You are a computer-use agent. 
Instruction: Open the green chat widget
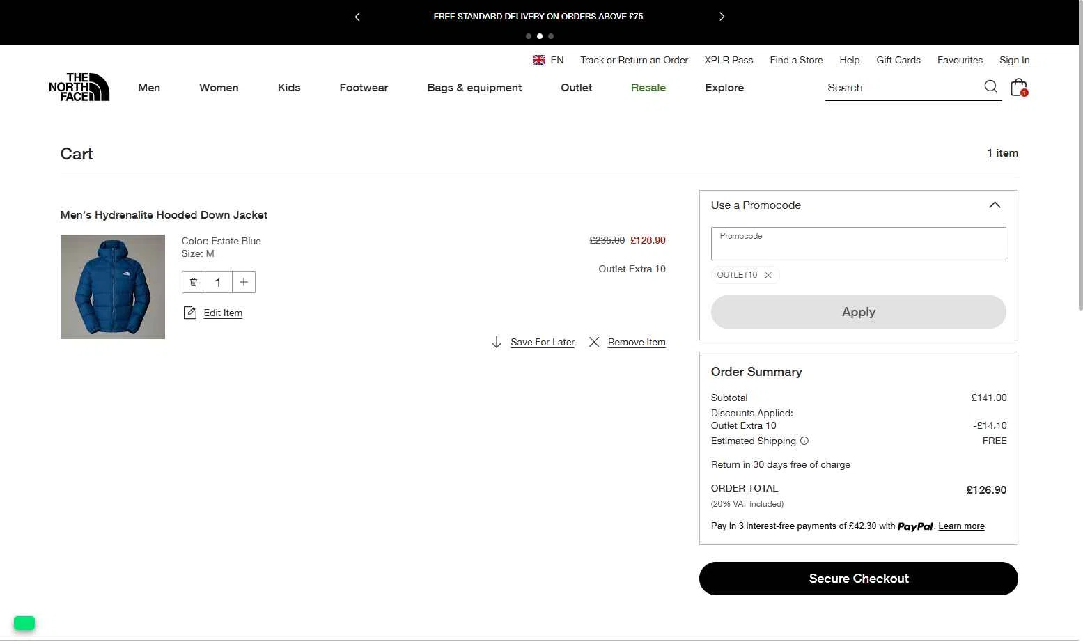click(24, 623)
